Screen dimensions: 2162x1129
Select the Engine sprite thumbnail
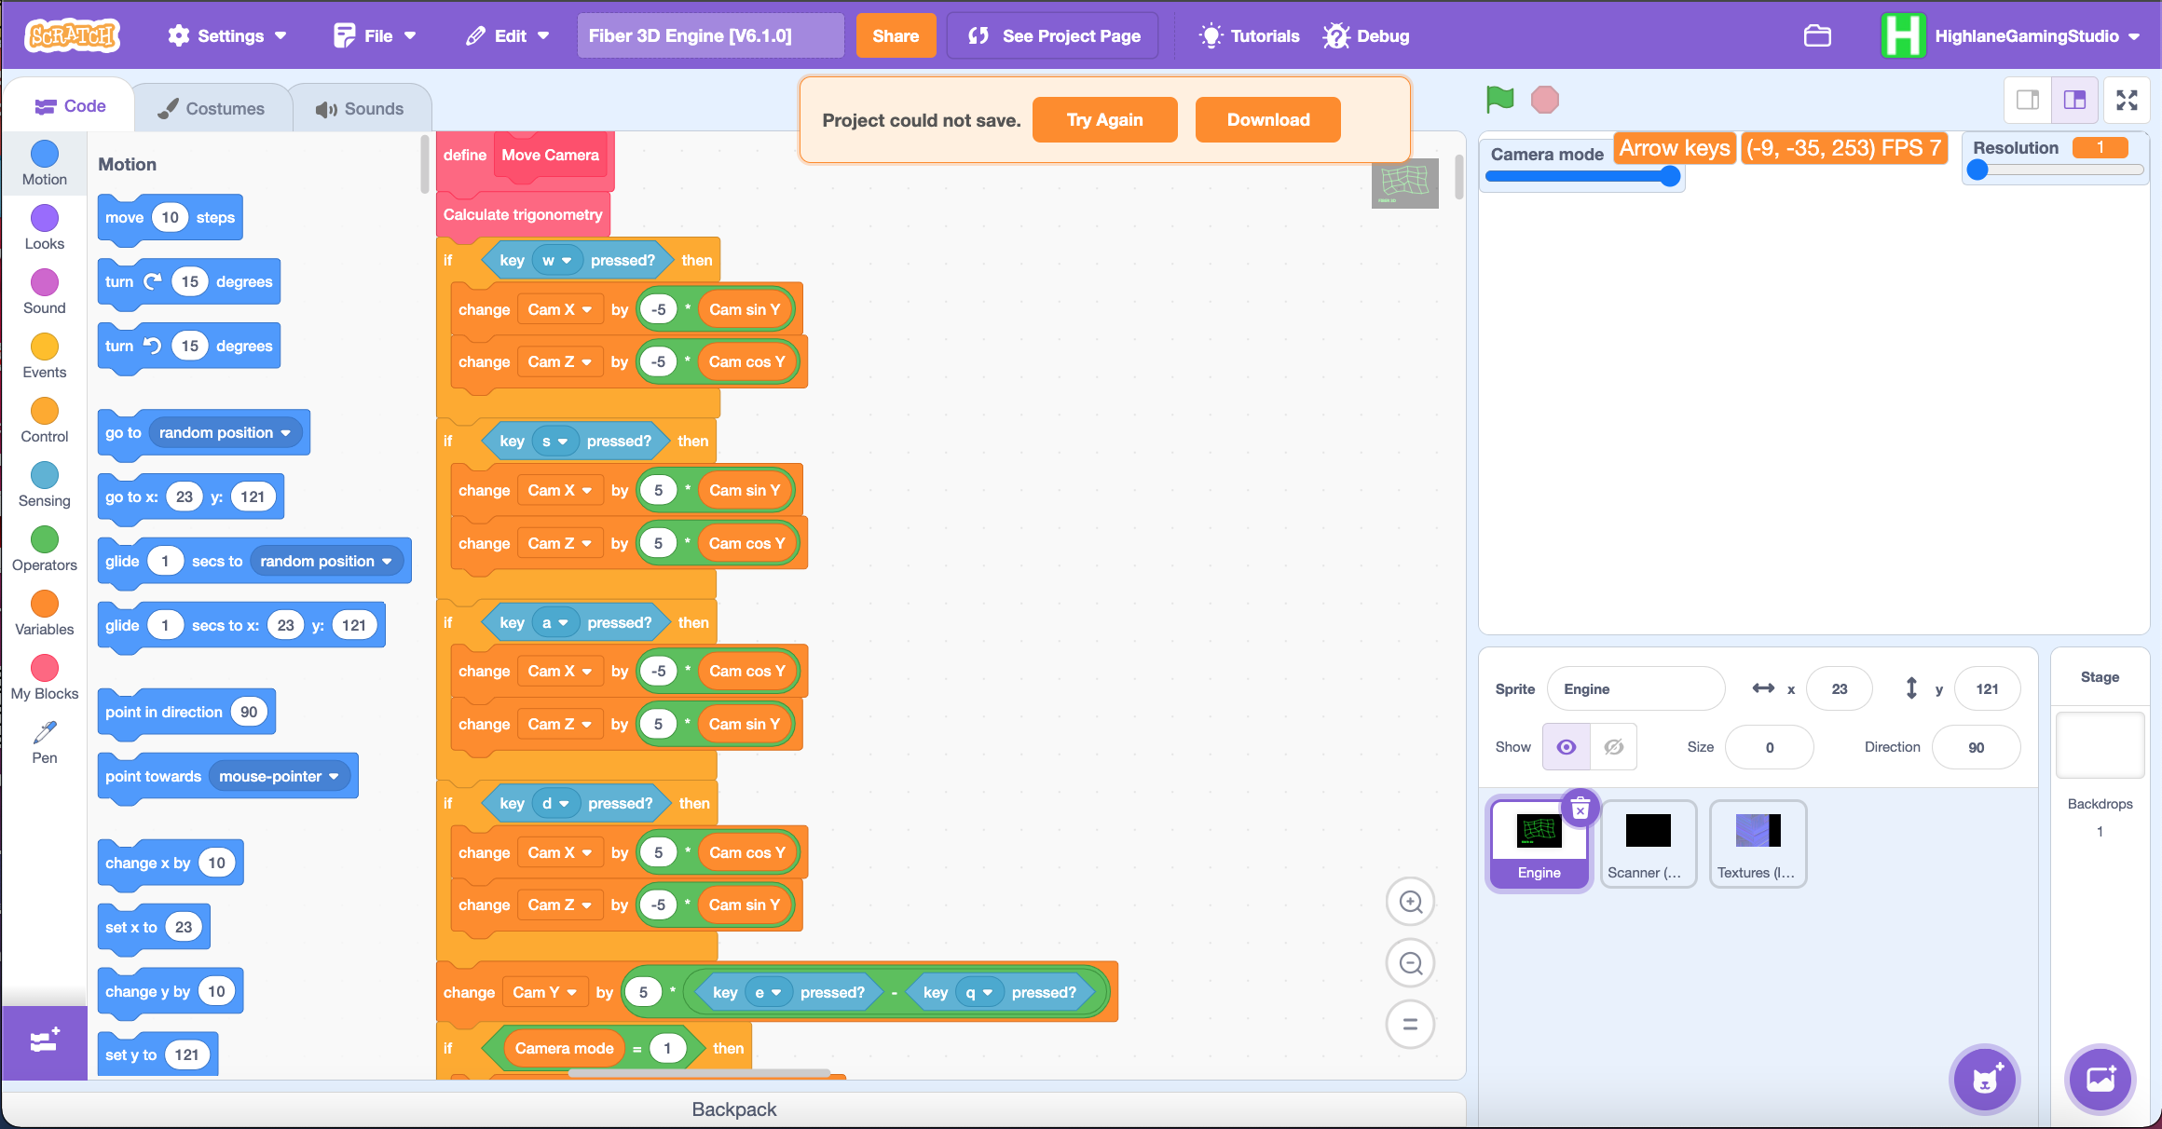1539,845
